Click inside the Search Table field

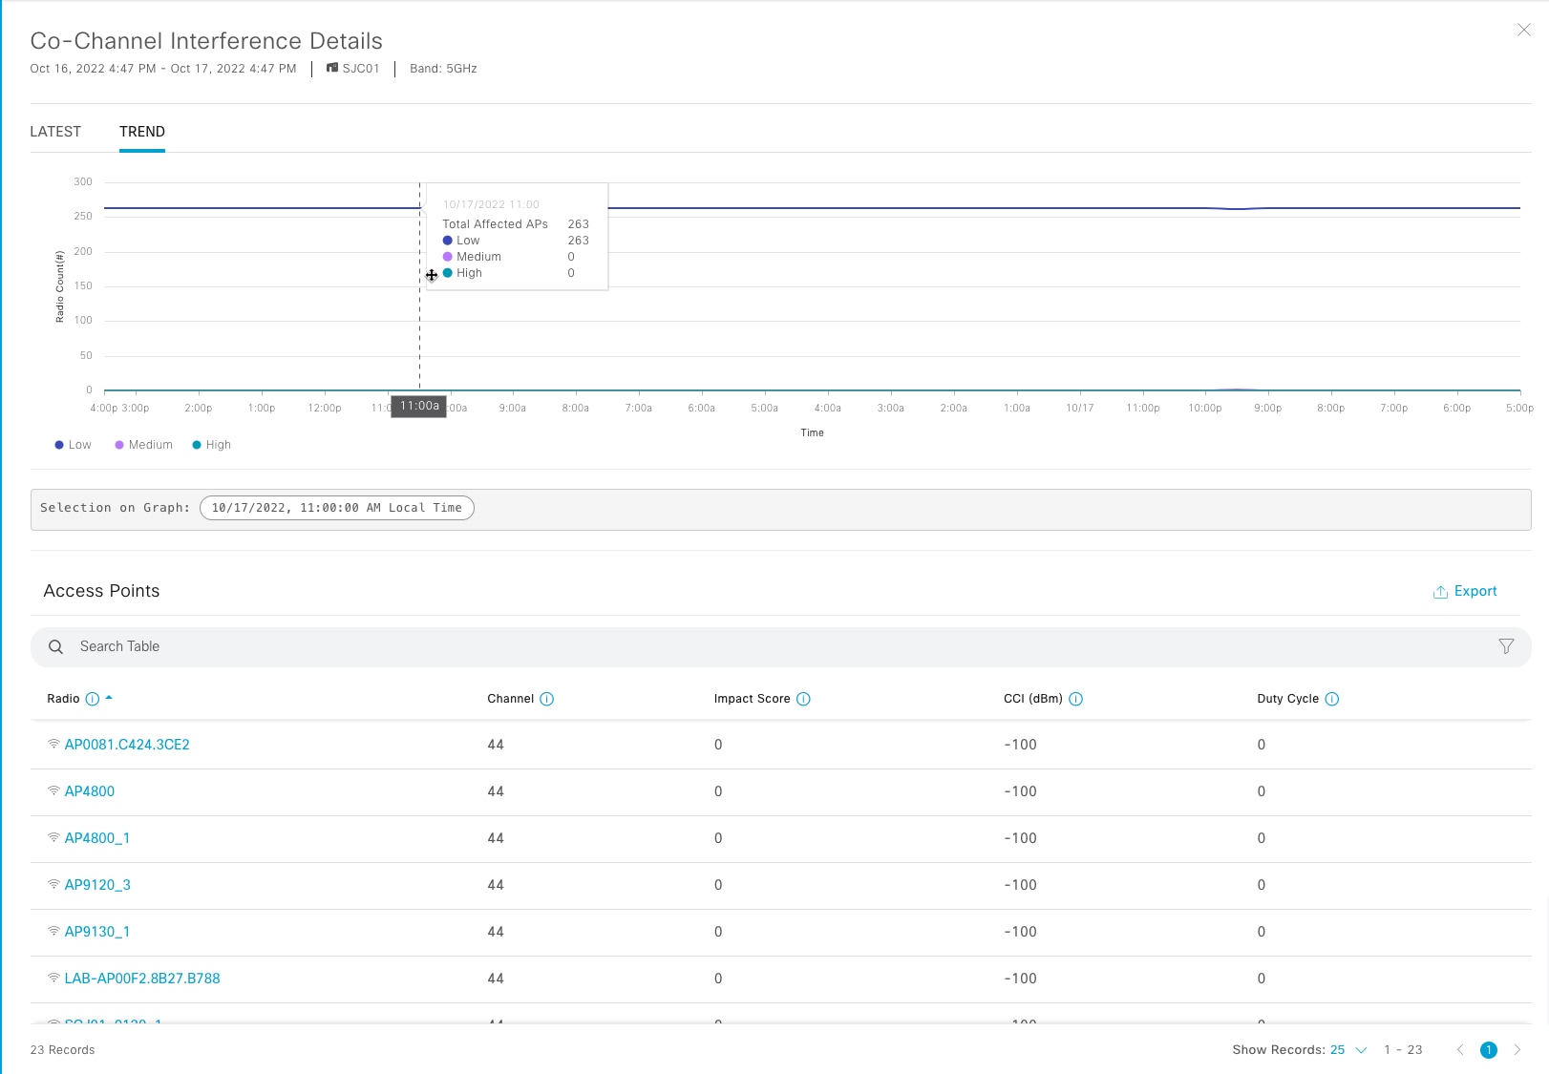pyautogui.click(x=382, y=646)
